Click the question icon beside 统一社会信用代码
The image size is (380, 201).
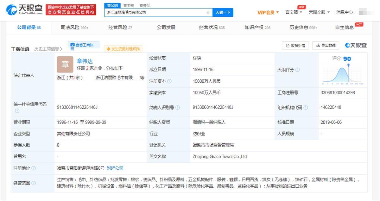pos(17,111)
